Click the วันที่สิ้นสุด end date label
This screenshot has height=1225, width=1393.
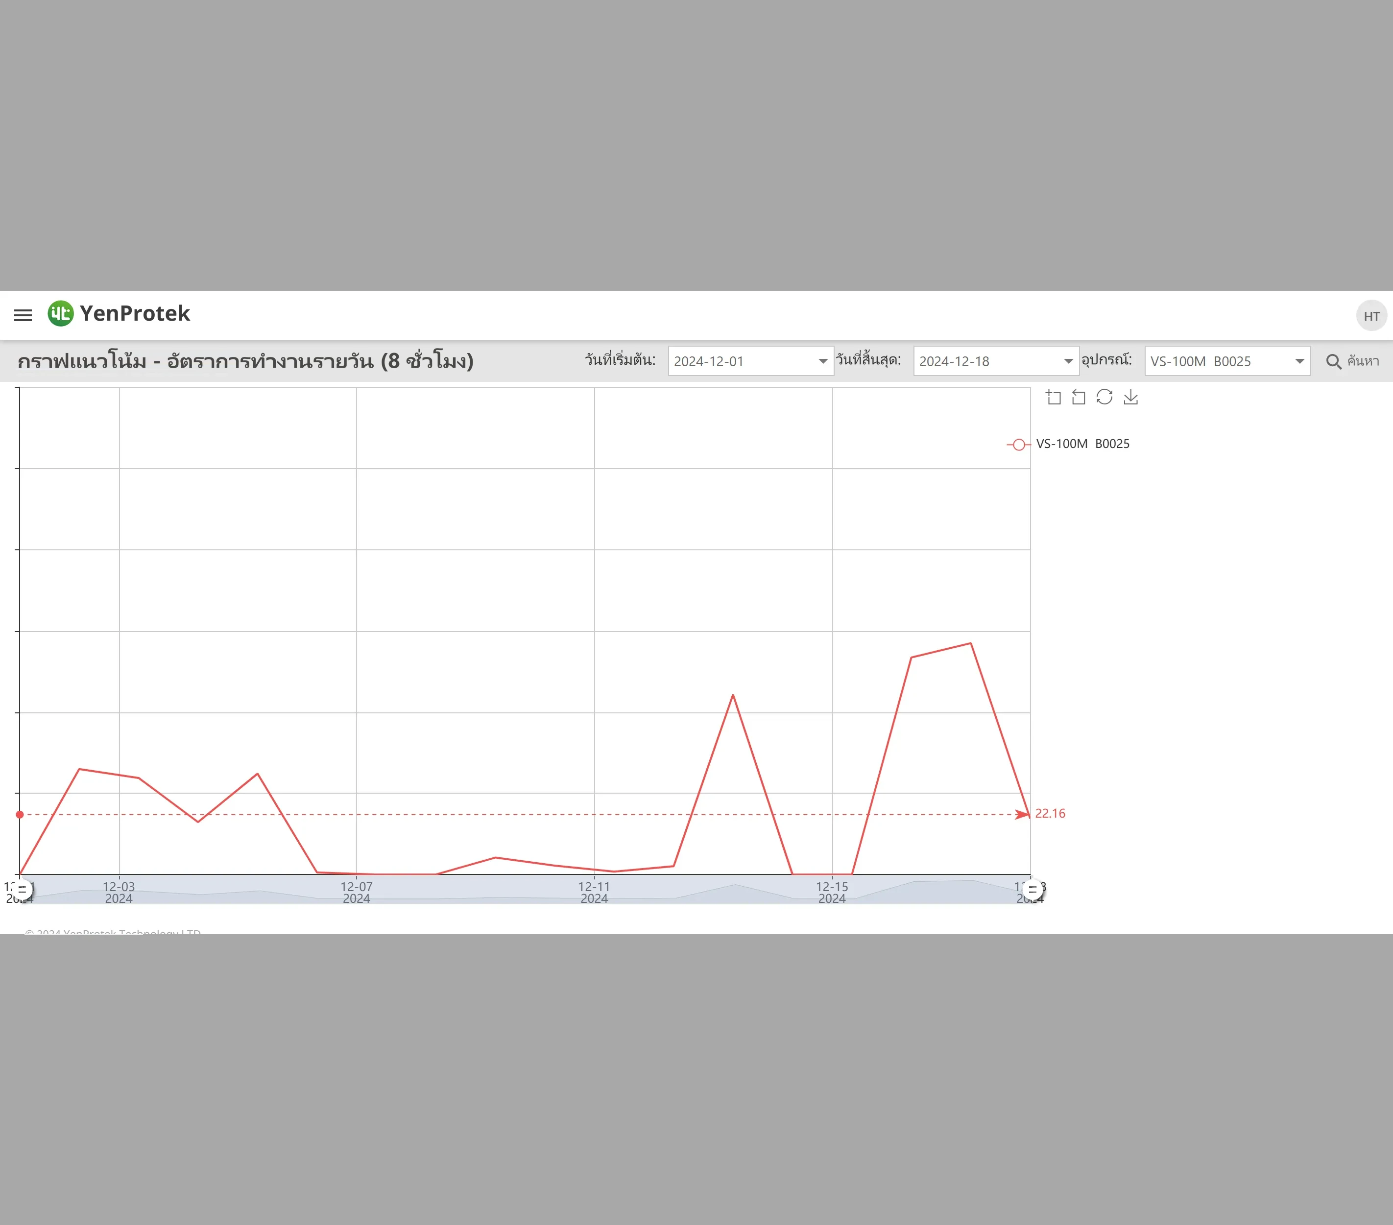point(869,360)
